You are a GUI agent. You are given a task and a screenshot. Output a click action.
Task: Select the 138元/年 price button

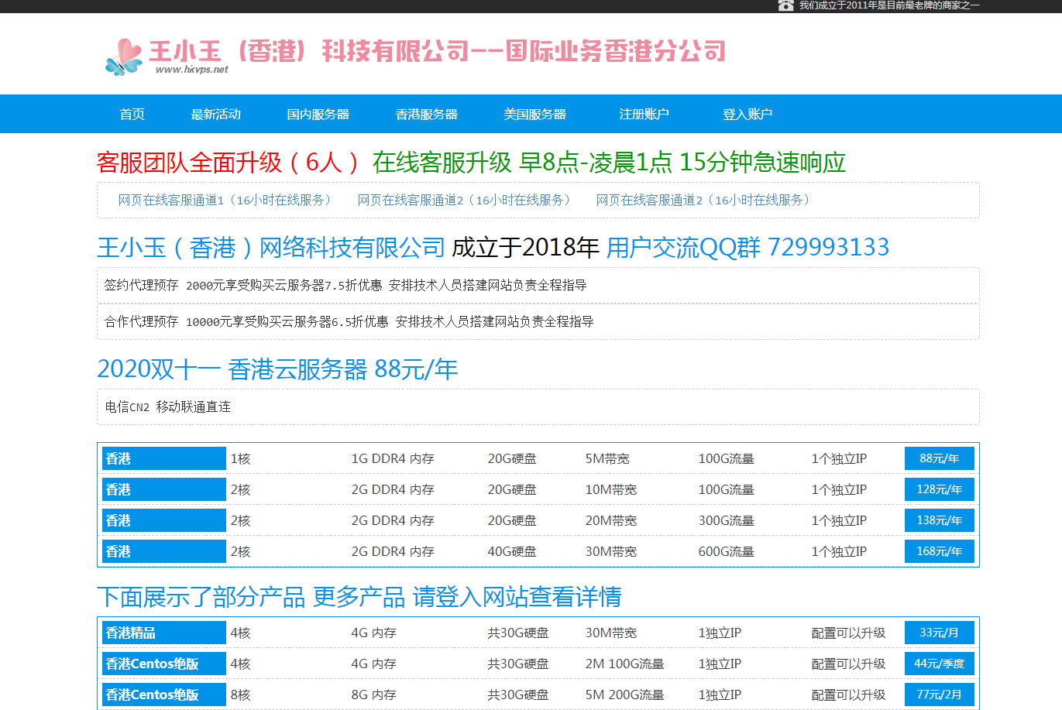tap(939, 520)
